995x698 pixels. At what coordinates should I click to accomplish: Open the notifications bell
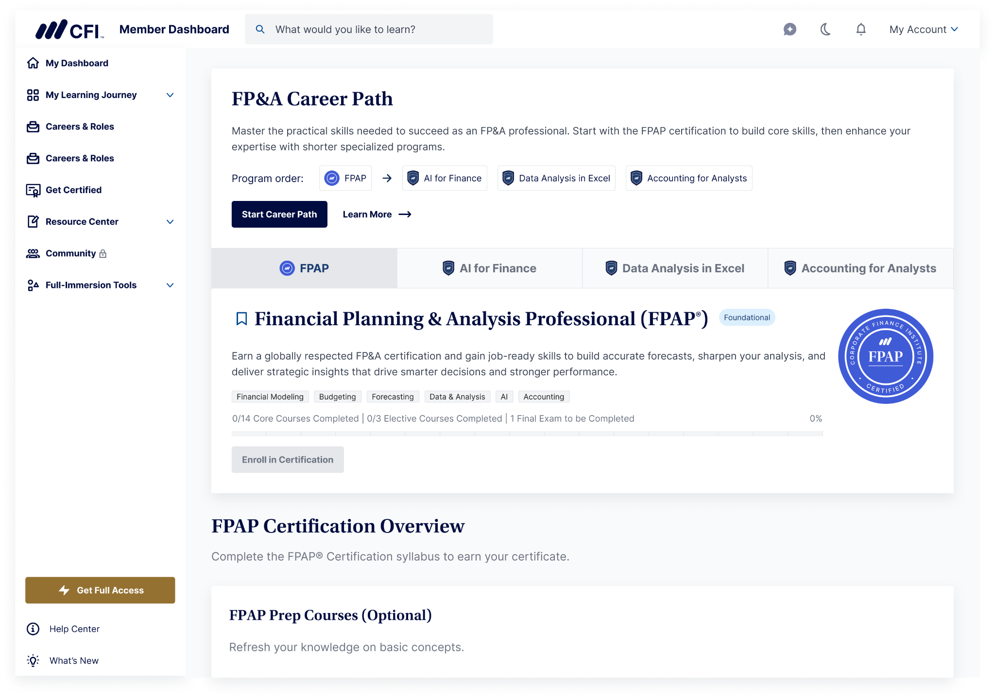coord(860,30)
